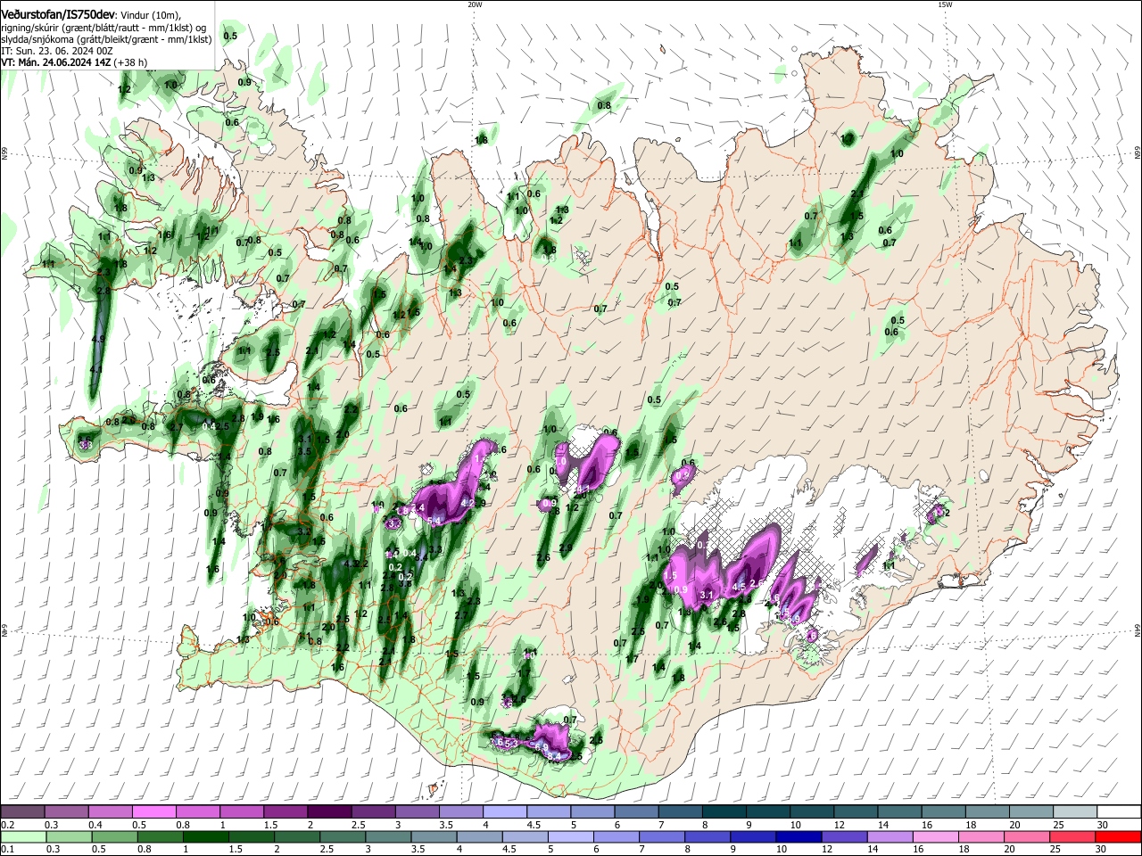The image size is (1142, 856).
Task: Pick the blue rain swatch between 7 and 8
Action: click(661, 836)
